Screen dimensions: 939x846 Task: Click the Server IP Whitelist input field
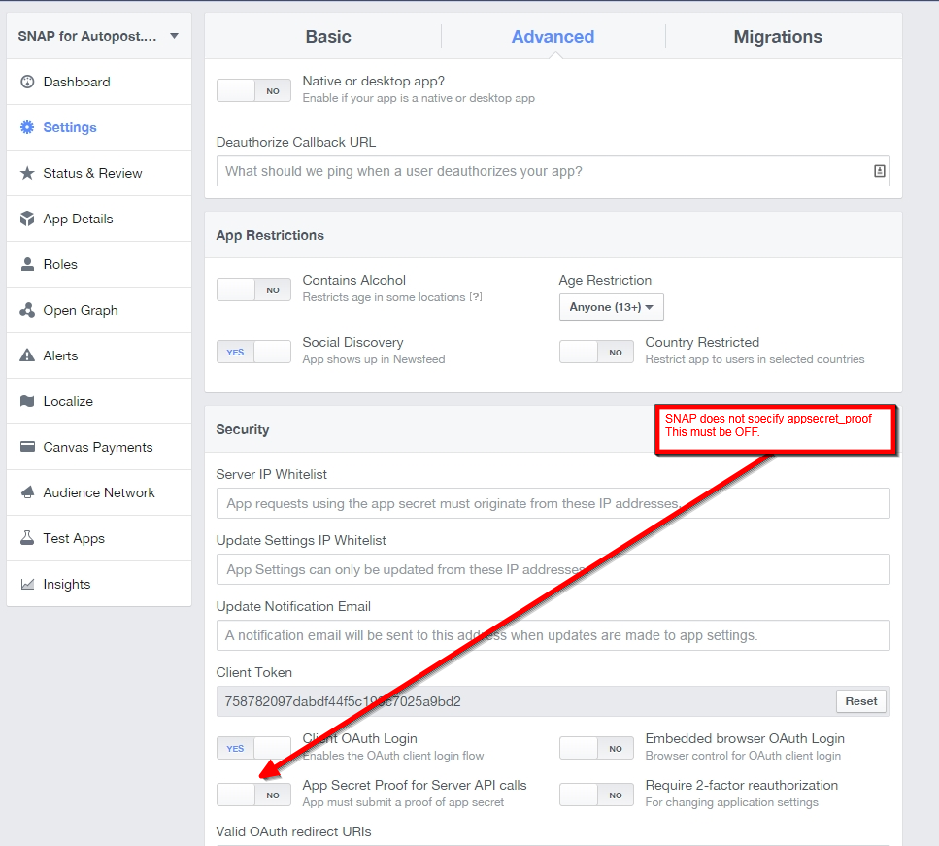tap(553, 503)
